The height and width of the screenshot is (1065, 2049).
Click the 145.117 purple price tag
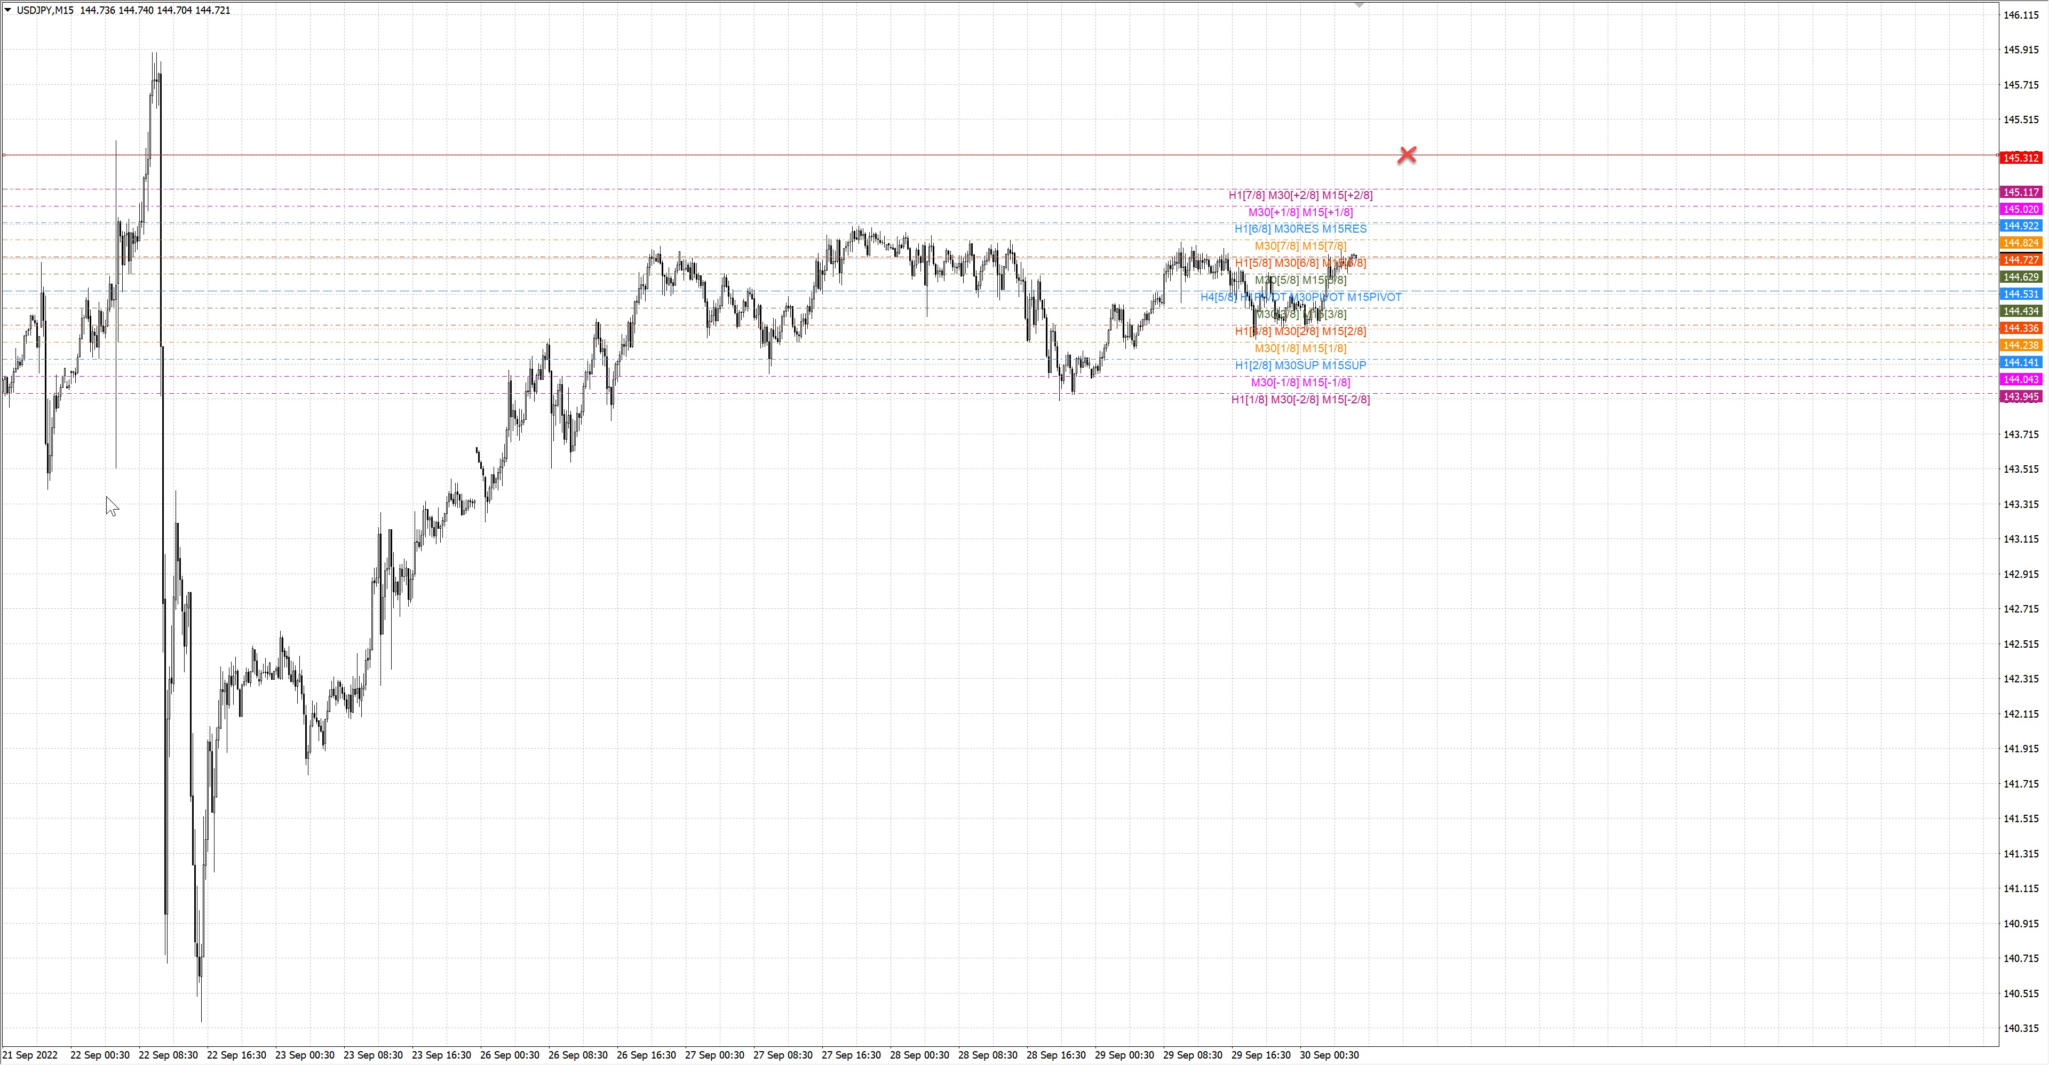tap(2020, 192)
